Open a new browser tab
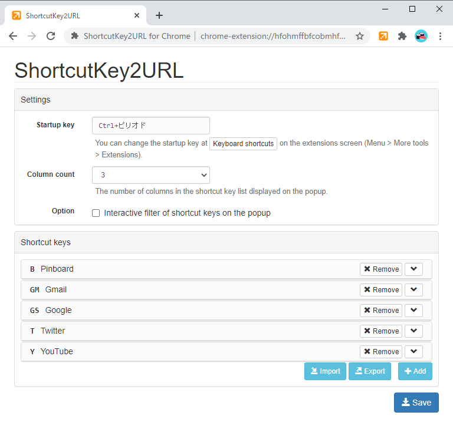The width and height of the screenshot is (453, 422). pos(159,15)
